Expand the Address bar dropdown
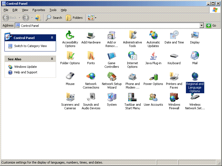 (x=202, y=25)
